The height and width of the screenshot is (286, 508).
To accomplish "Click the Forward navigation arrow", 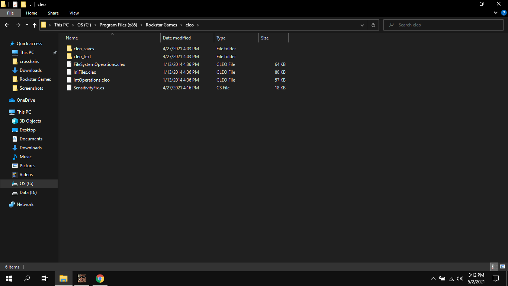I will coord(18,25).
